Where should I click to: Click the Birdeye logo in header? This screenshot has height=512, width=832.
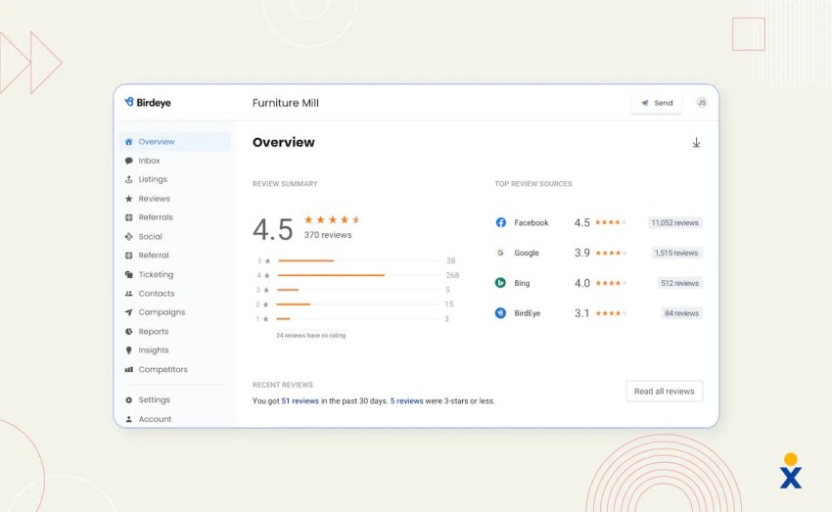pyautogui.click(x=148, y=103)
